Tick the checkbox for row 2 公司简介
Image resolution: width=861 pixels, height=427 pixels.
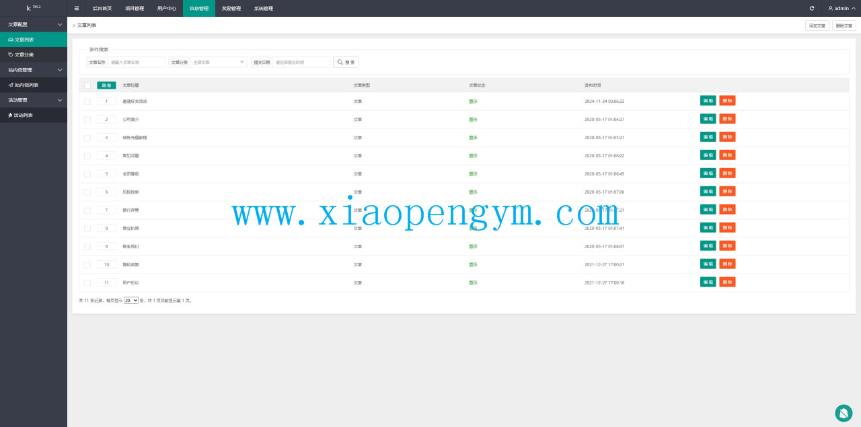coord(87,119)
